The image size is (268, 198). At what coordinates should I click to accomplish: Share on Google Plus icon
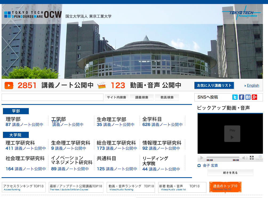pos(254,97)
